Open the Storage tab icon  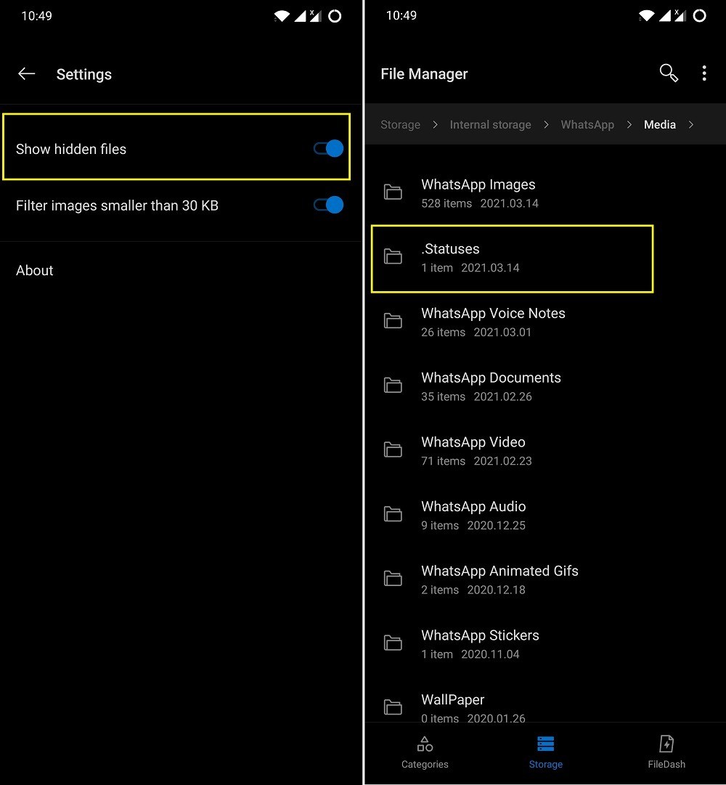click(x=545, y=743)
